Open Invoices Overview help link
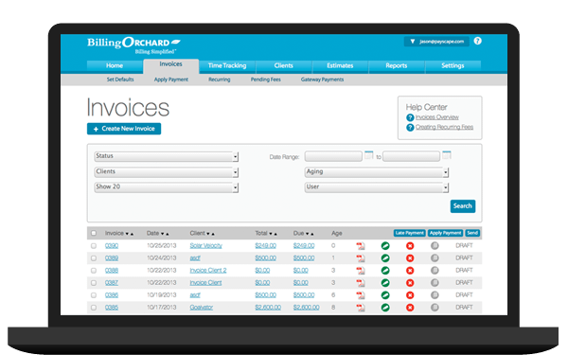Viewport: 568px width, 355px height. (x=436, y=117)
